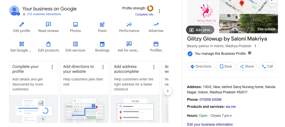The width and height of the screenshot is (285, 127).
Task: Click the Add photos button
Action: (200, 30)
